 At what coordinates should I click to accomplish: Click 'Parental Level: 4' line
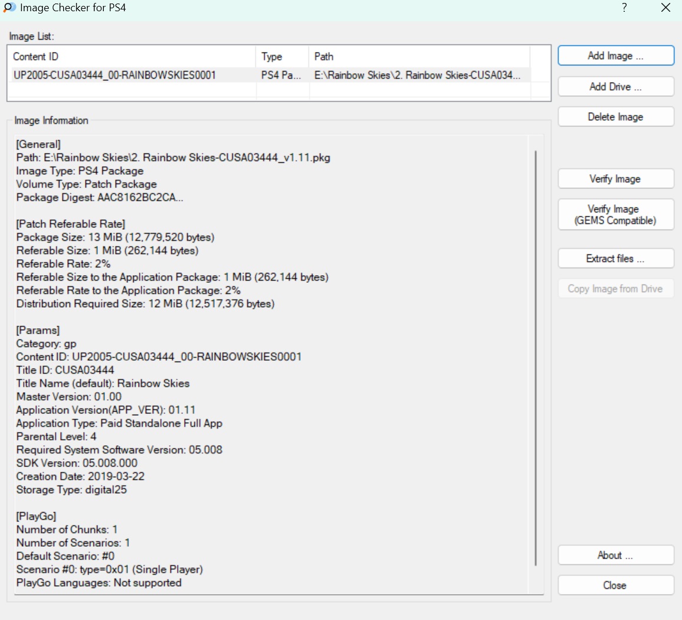pos(56,436)
